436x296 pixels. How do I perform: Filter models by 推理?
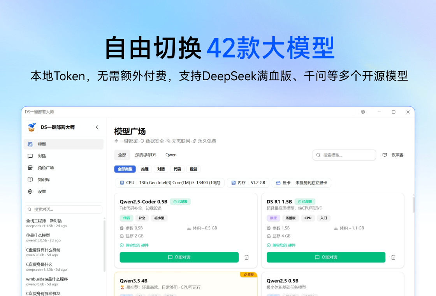click(x=144, y=169)
